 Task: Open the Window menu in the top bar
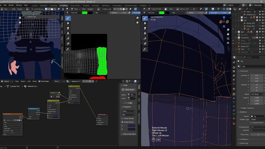19,5
